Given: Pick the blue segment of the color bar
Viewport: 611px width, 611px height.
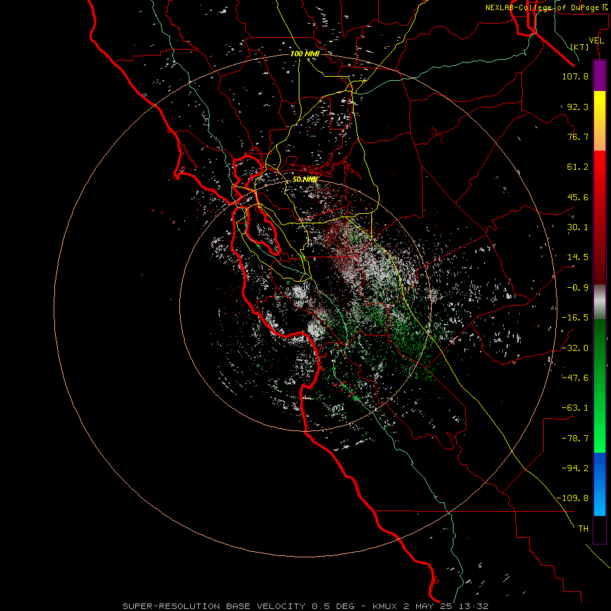Looking at the screenshot, I should click(x=599, y=484).
